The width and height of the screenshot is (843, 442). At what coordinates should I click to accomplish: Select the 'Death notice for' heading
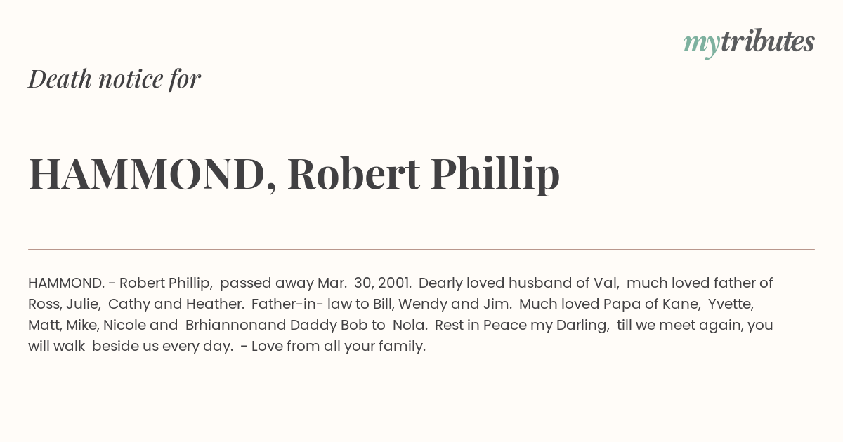115,79
